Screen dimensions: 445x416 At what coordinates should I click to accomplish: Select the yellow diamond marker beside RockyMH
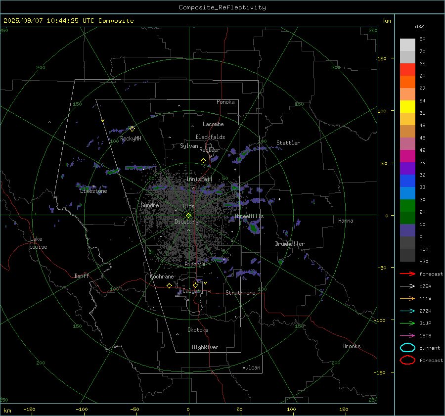point(132,129)
